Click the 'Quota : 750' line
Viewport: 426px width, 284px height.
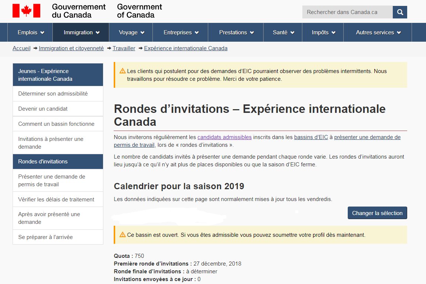click(x=129, y=256)
